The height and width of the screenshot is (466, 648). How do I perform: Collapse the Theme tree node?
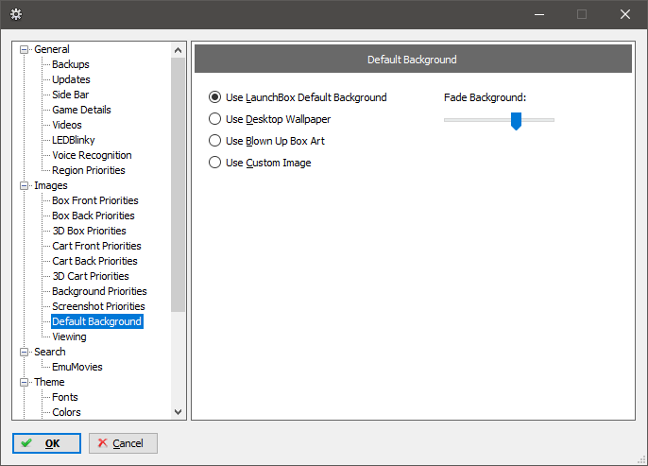click(x=24, y=382)
